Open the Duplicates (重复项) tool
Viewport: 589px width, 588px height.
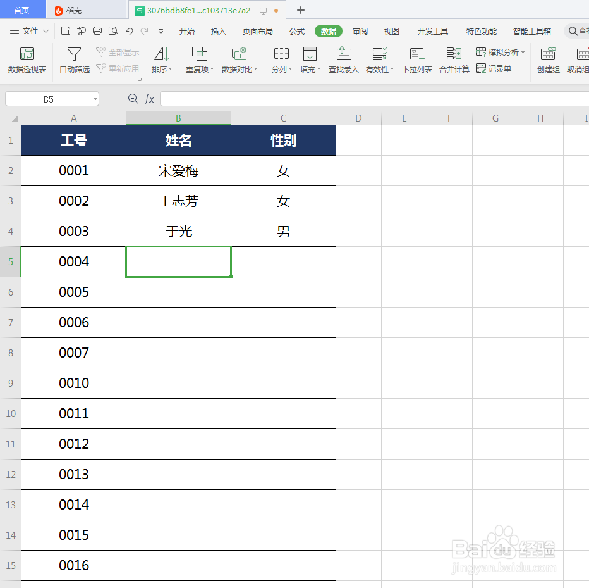point(200,60)
